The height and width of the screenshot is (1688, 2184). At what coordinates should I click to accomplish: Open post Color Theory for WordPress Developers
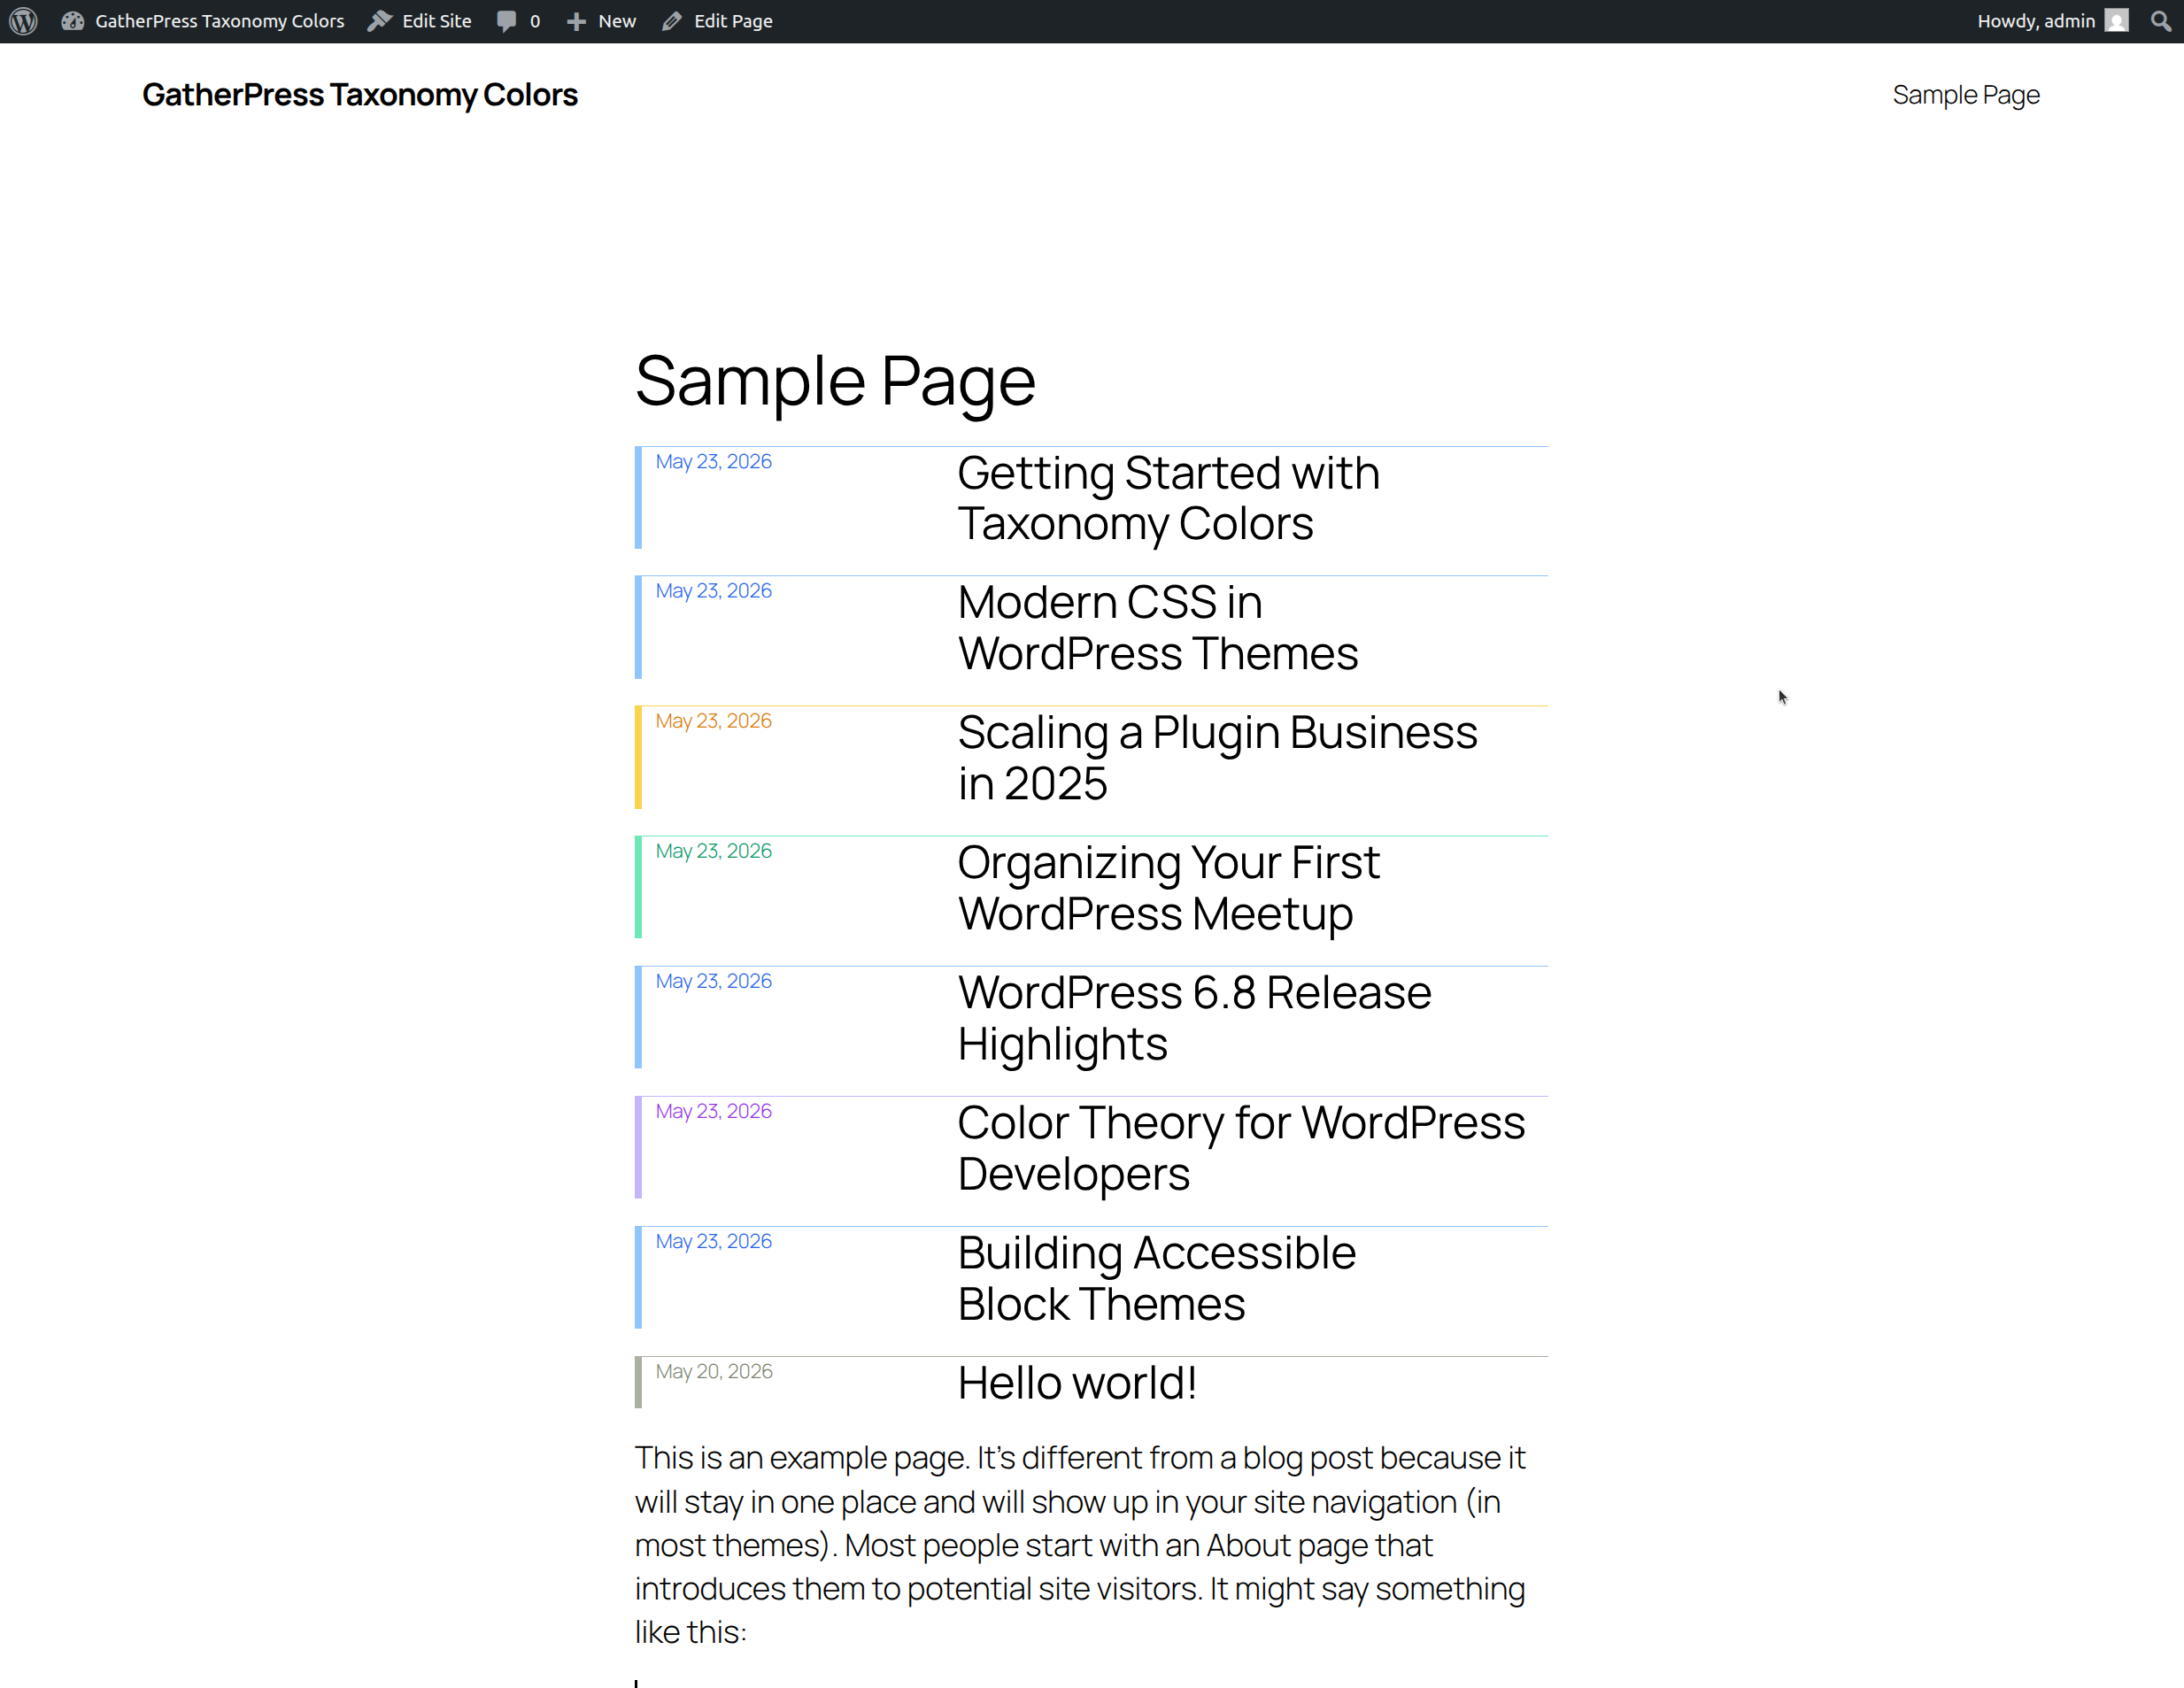coord(1241,1148)
